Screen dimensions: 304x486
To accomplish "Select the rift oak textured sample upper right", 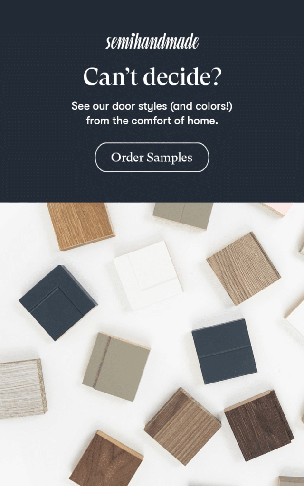I will [244, 269].
